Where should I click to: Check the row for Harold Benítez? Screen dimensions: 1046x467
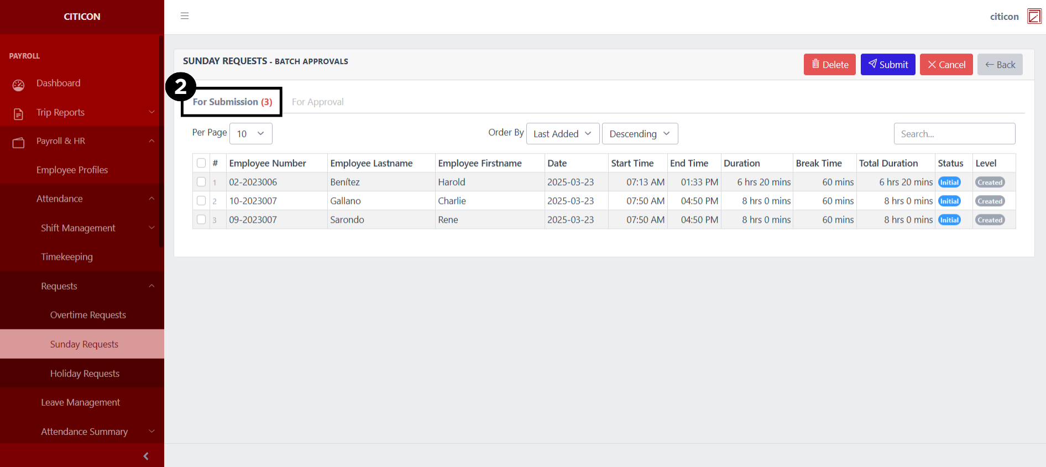tap(201, 182)
